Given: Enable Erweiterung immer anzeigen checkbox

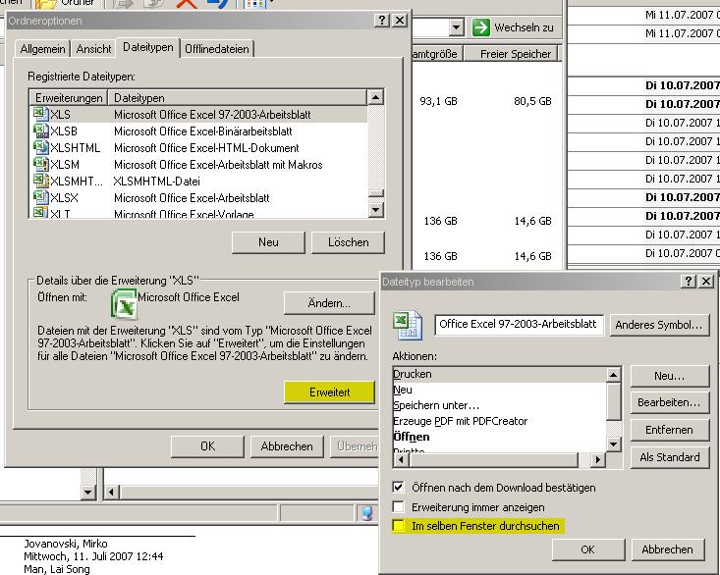Looking at the screenshot, I should pos(398,506).
